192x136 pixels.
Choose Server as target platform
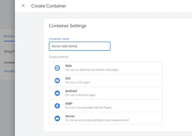pos(105,118)
